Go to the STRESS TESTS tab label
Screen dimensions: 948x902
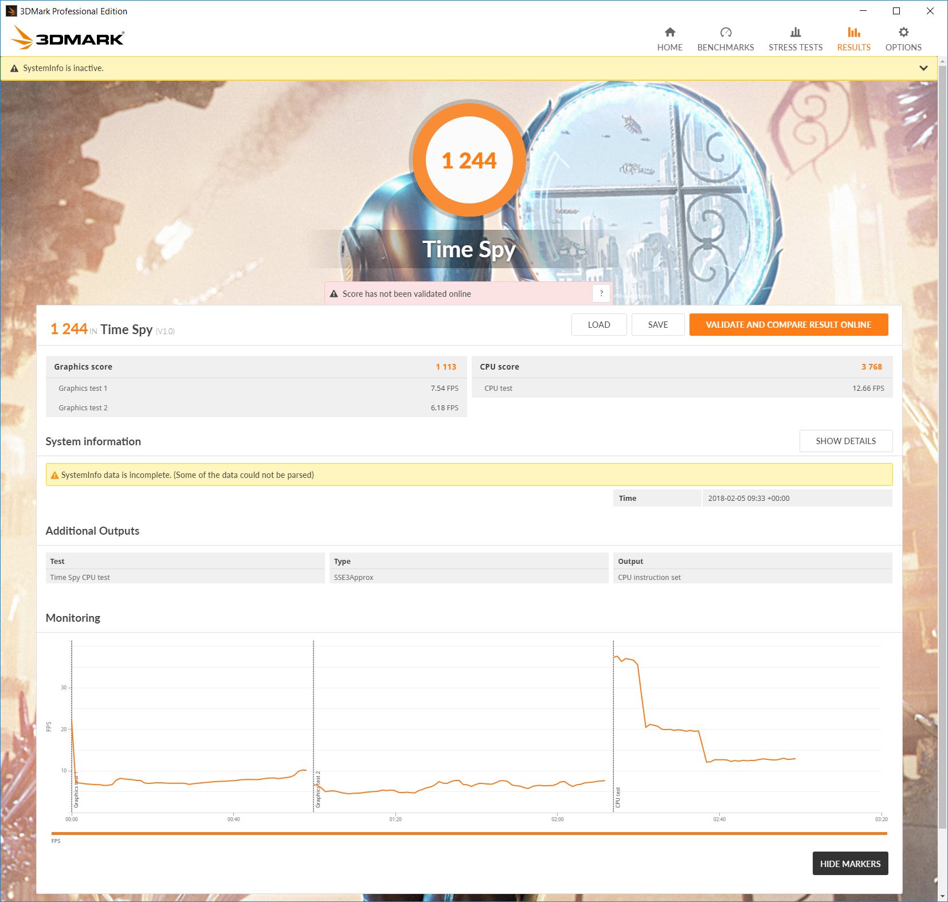click(x=796, y=48)
